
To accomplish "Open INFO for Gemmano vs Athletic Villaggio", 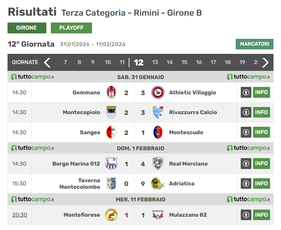I will (262, 92).
